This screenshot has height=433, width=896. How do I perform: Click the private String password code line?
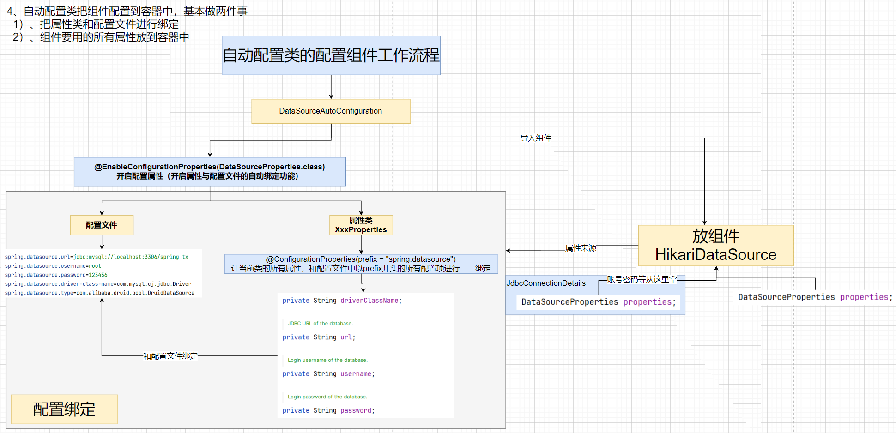coord(328,411)
